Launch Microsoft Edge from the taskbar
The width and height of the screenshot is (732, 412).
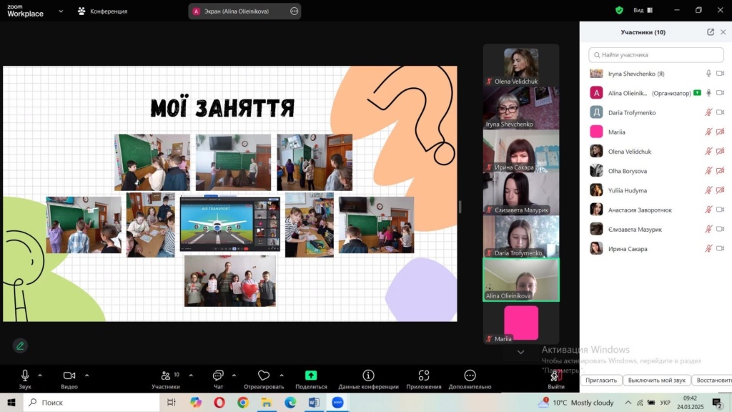290,402
